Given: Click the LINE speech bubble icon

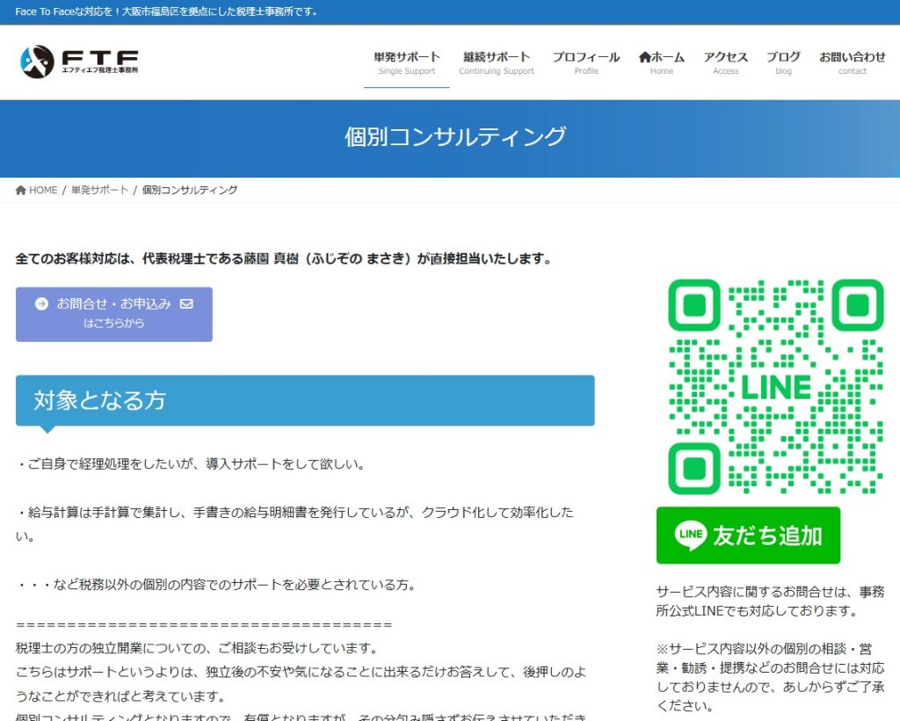Looking at the screenshot, I should 691,535.
